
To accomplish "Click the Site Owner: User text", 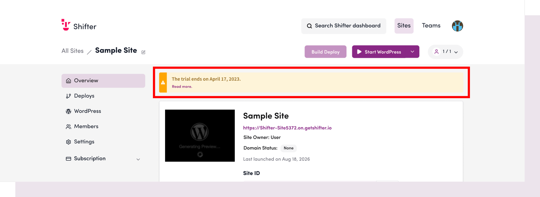I will (x=262, y=137).
